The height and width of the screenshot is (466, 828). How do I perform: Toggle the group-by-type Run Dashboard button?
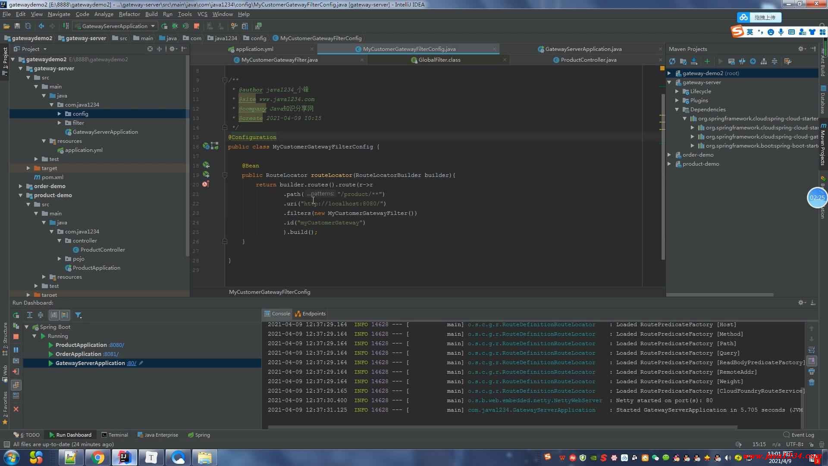point(53,315)
